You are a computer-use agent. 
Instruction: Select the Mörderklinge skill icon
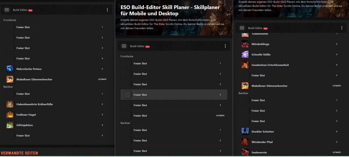pyautogui.click(x=245, y=44)
